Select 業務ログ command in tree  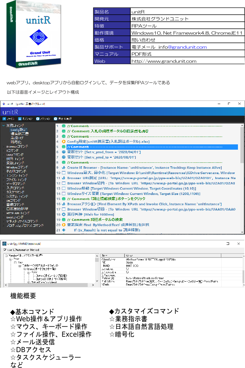click(17, 138)
